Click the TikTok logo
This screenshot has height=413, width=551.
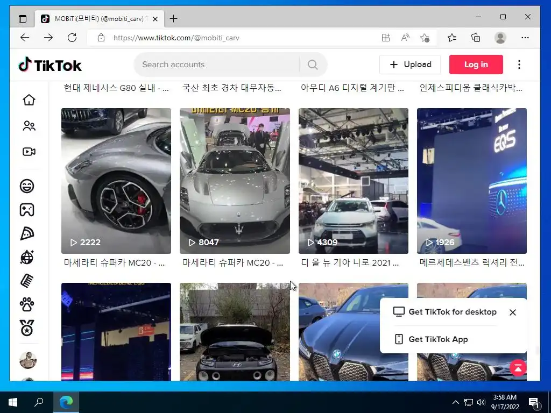point(50,65)
